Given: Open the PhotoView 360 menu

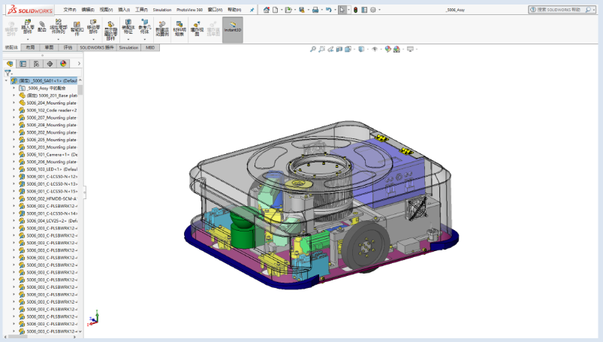Looking at the screenshot, I should (189, 10).
